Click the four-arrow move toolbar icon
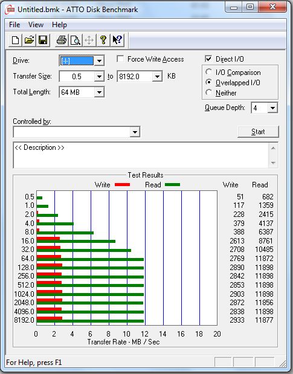The width and height of the screenshot is (293, 374). tap(89, 40)
